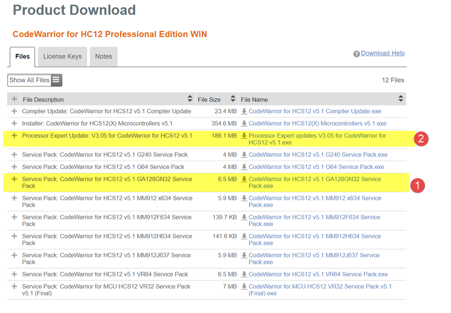This screenshot has height=313, width=451.
Task: Click the 12 Files count text
Action: pyautogui.click(x=393, y=80)
